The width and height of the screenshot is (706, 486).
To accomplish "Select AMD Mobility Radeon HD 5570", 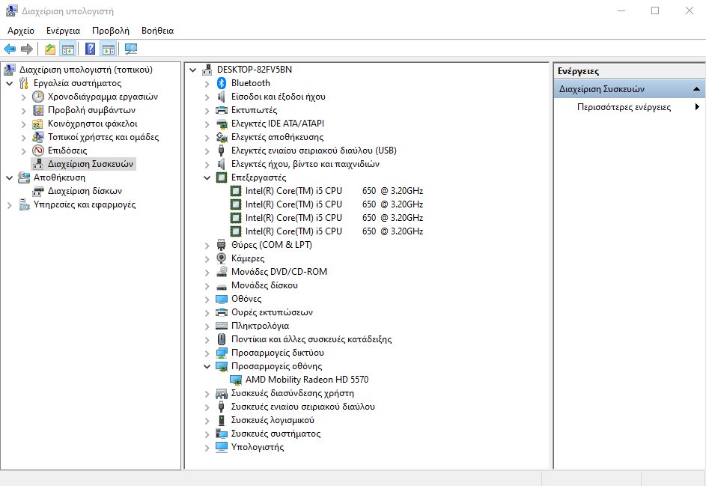I will pos(307,380).
